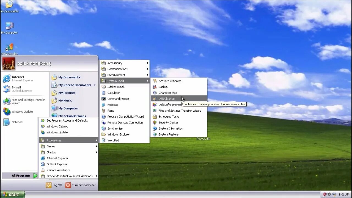Screen dimensions: 352x198
Task: Open Notepad in left Start column
Action: [25, 122]
